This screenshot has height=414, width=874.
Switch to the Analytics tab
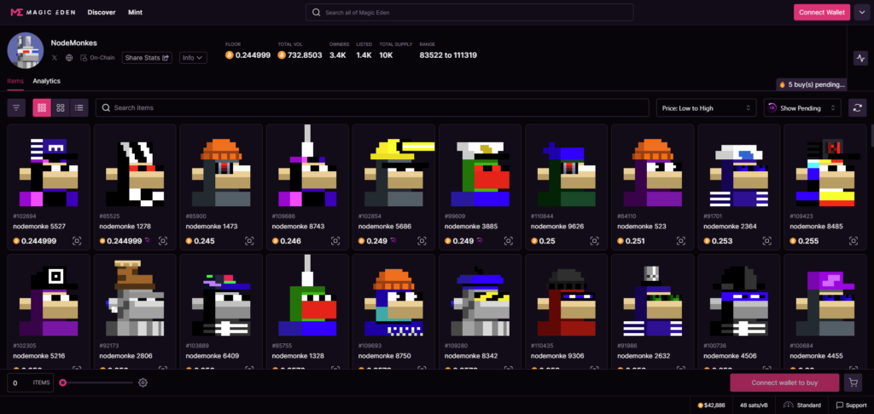click(46, 81)
